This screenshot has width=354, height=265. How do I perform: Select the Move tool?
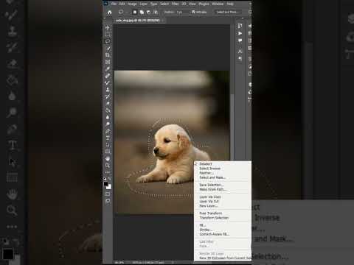point(108,27)
